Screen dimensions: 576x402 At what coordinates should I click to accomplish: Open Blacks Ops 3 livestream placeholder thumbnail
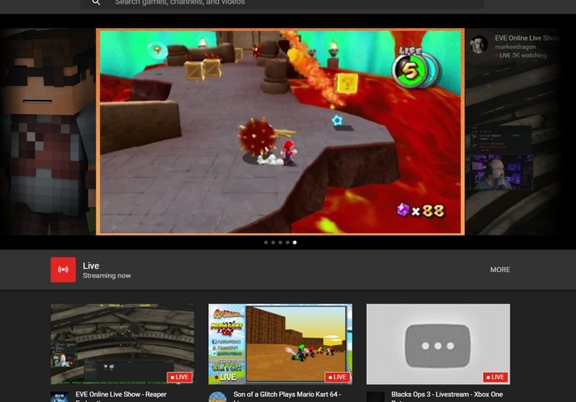[438, 344]
